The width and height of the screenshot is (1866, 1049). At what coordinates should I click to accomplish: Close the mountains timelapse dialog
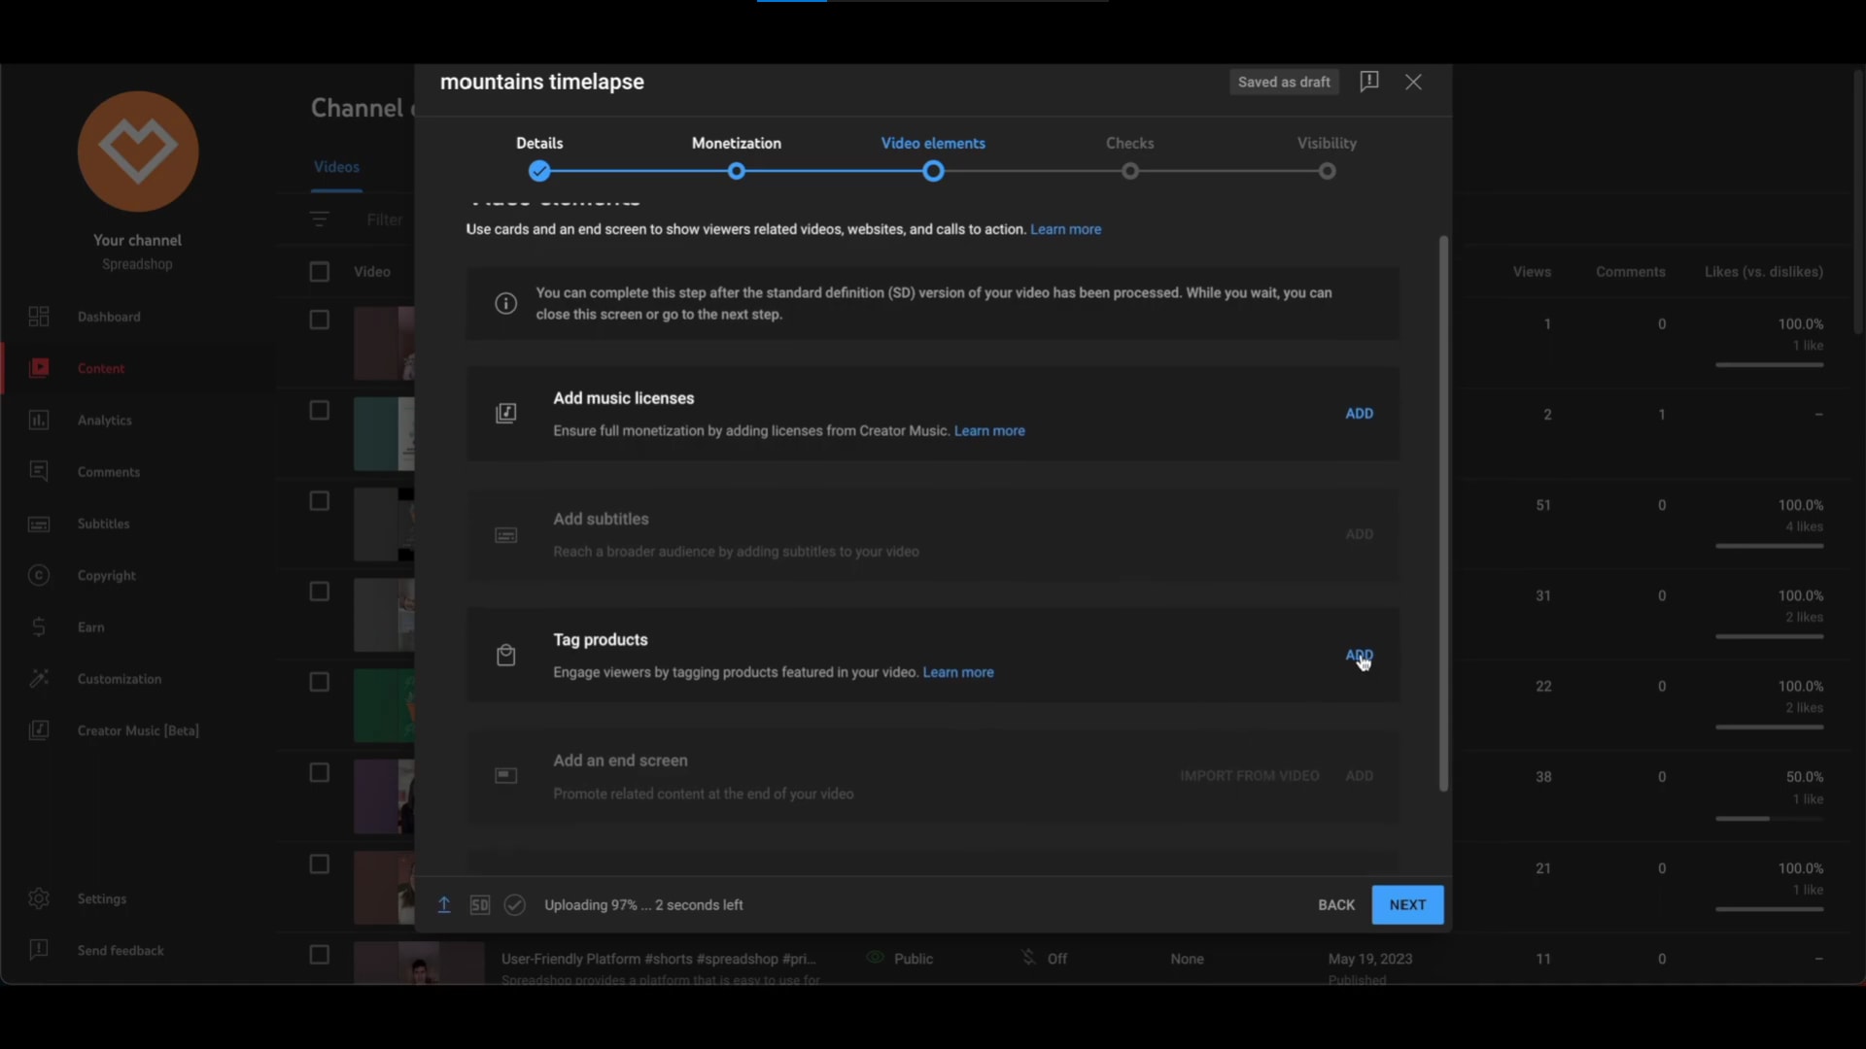point(1413,82)
